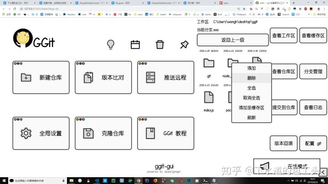Click the browser reload button

click(15, 9)
